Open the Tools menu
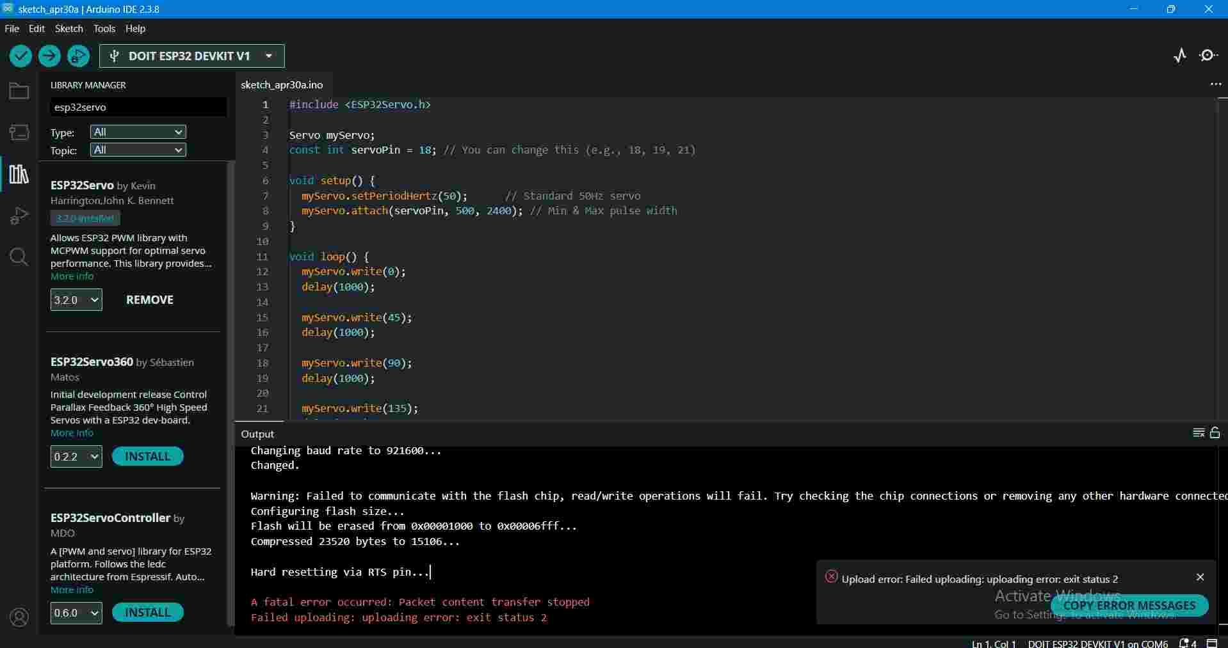The height and width of the screenshot is (648, 1228). 104,29
